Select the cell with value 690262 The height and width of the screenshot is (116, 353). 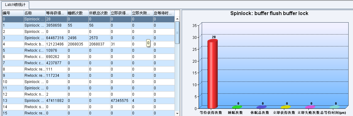click(x=56, y=57)
